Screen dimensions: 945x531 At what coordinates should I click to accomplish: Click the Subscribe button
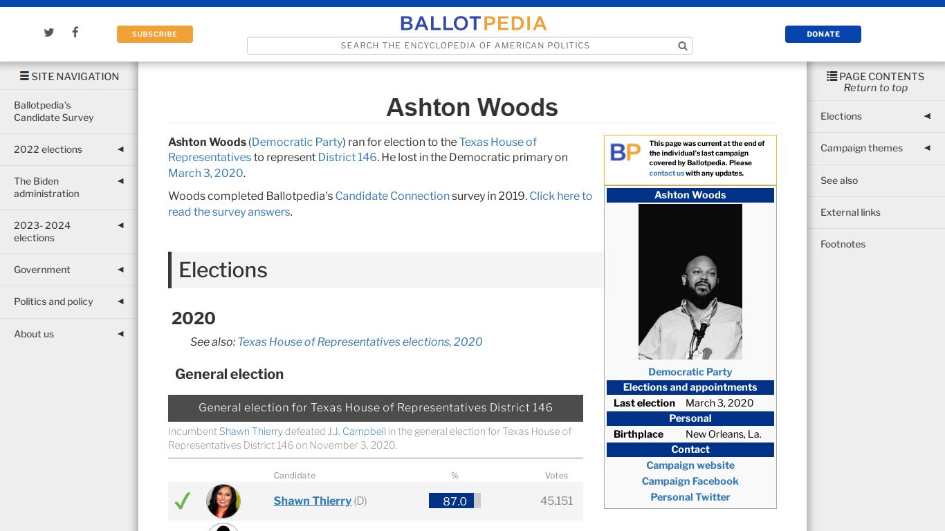155,34
